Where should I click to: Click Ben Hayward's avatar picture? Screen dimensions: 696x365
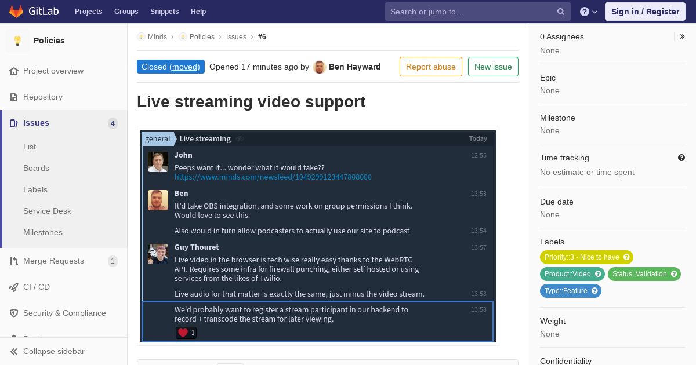coord(320,67)
